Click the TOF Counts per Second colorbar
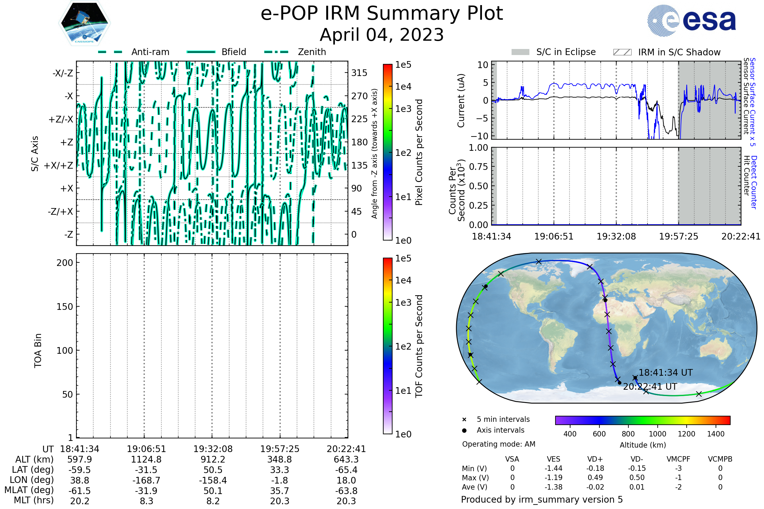This screenshot has width=764, height=509. tap(387, 346)
